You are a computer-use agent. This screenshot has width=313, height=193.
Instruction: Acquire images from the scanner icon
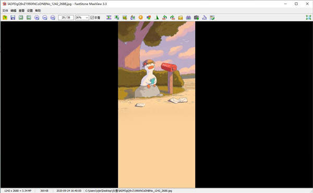coord(204,18)
